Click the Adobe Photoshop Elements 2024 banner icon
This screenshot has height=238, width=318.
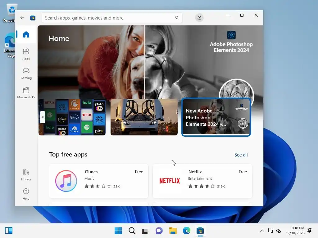point(231,35)
